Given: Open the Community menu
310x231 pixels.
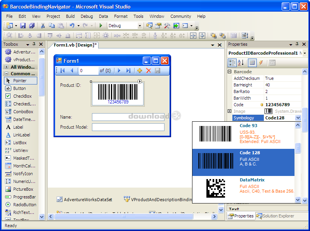Looking at the screenshot, I should click(181, 16).
